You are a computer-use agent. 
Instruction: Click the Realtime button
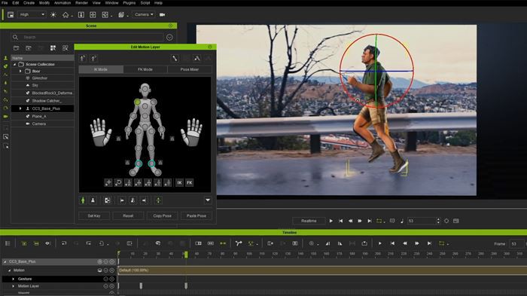(x=309, y=221)
